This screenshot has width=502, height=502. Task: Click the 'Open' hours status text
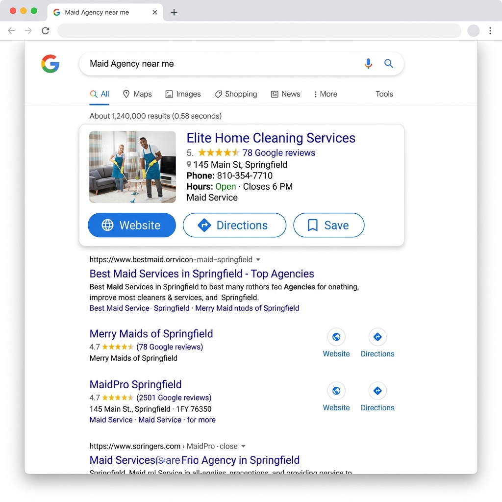(226, 187)
